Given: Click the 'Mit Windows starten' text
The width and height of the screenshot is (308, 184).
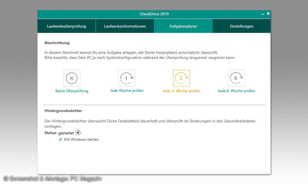Looking at the screenshot, I should (81, 140).
